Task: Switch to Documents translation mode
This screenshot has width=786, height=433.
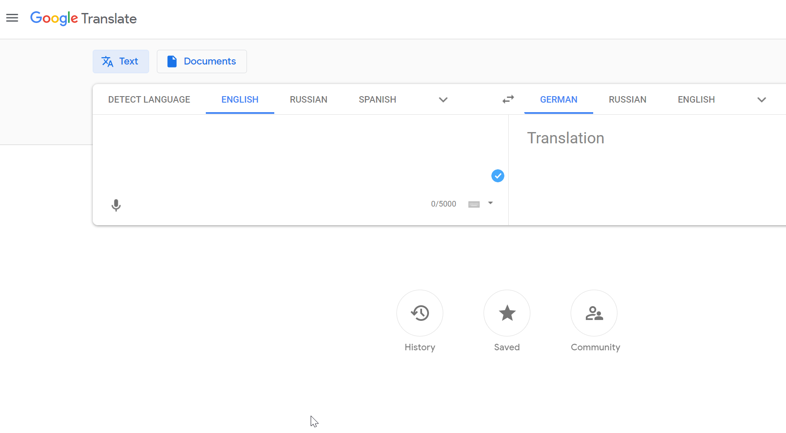Action: (x=201, y=61)
